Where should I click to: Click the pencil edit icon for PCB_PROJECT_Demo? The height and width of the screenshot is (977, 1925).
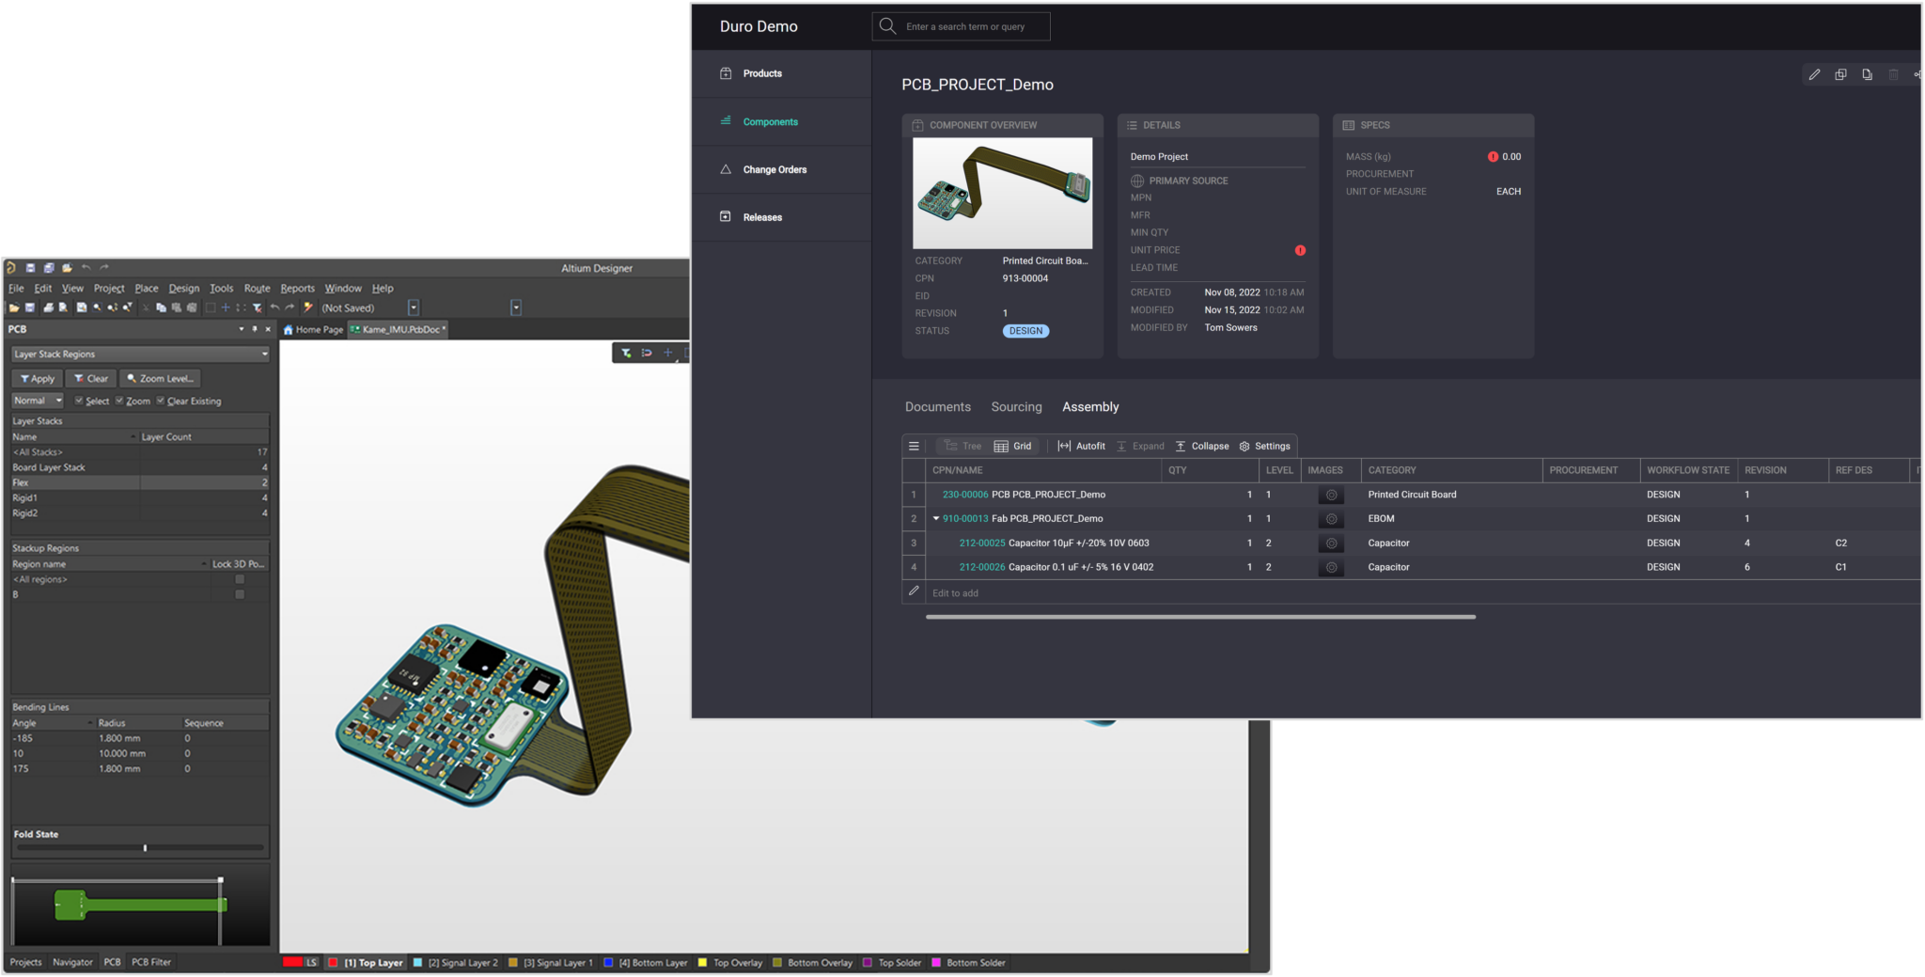[x=1814, y=74]
